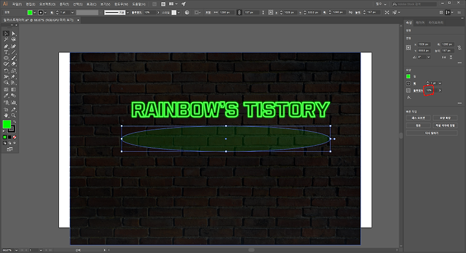The height and width of the screenshot is (253, 466).
Task: Click the GPU performance rocket icon
Action: tap(183, 4)
